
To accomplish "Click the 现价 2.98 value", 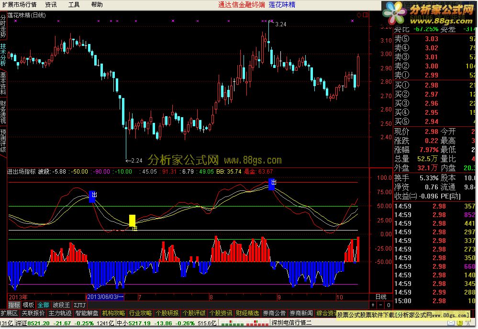I will click(432, 132).
